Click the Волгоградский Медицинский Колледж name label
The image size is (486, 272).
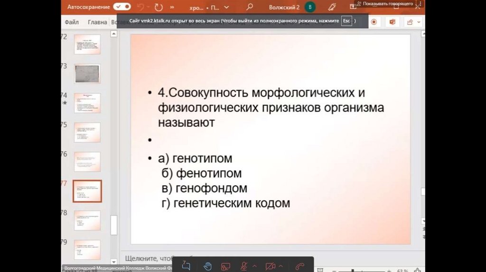pos(118,268)
